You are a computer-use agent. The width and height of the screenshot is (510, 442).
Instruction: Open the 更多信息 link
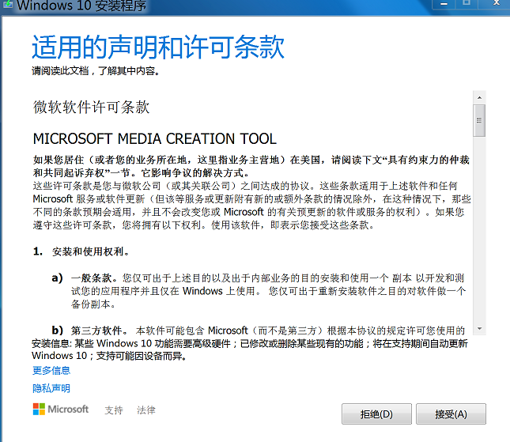click(51, 371)
